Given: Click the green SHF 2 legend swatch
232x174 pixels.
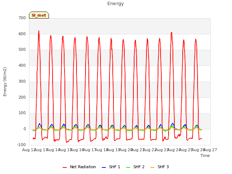Looking at the screenshot, I should click(x=128, y=167).
